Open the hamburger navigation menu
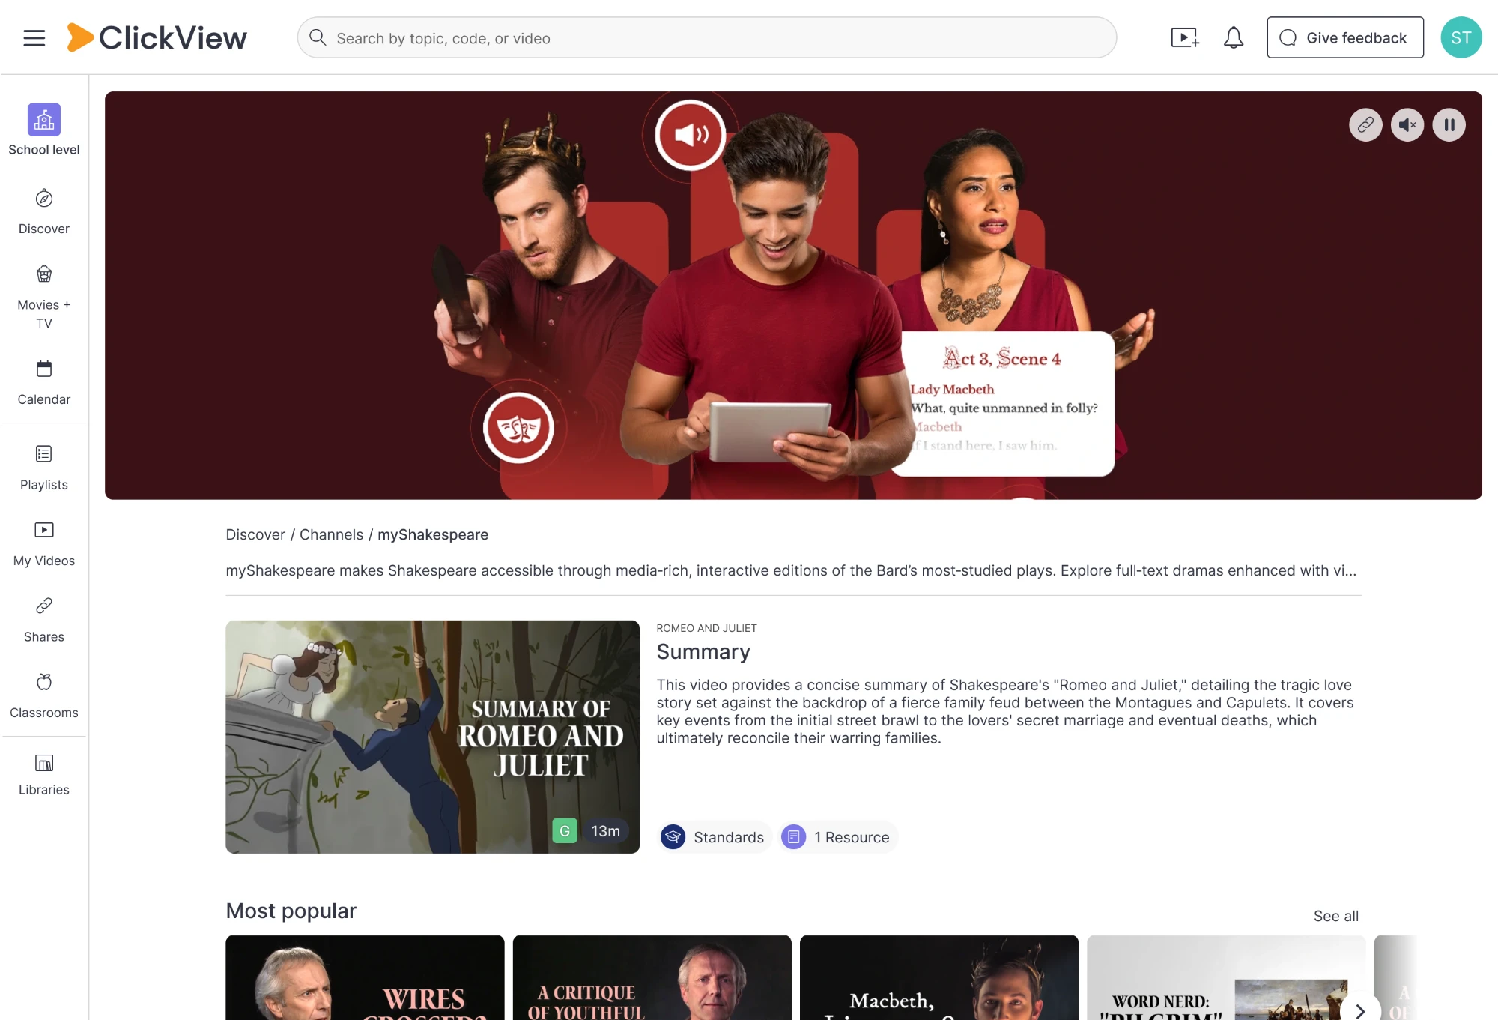The width and height of the screenshot is (1498, 1020). (x=34, y=38)
